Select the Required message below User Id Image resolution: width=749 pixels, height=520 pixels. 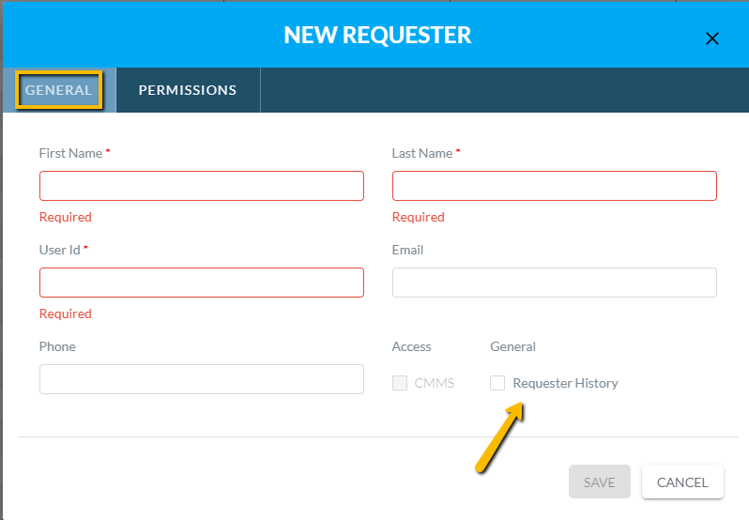pyautogui.click(x=66, y=314)
